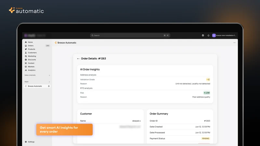The height and width of the screenshot is (146, 260).
Task: Click Date Created value Jun 12, 12:59 PM
Action: coord(202,127)
